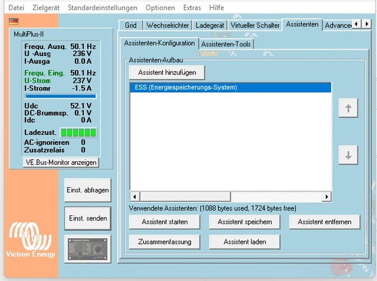Click the blue input current progress bar
Image resolution: width=377 pixels, height=281 pixels.
point(61,96)
